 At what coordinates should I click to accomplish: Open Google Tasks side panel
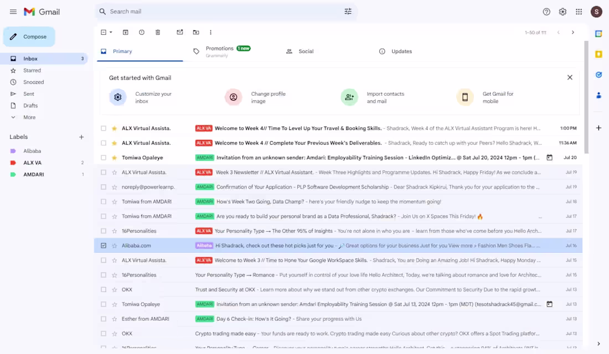click(x=598, y=75)
